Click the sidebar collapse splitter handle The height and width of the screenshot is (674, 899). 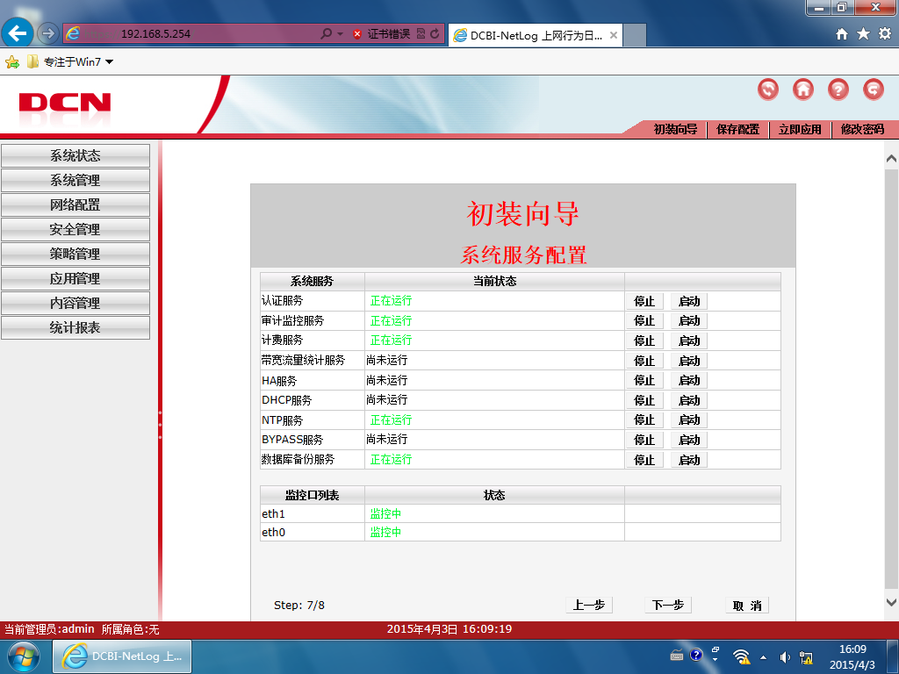point(160,425)
